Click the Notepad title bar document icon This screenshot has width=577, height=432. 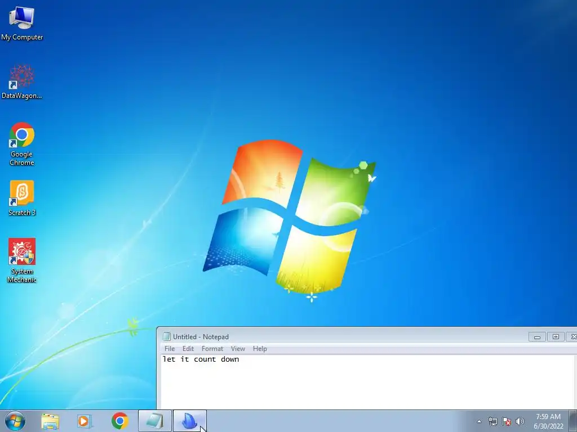166,336
